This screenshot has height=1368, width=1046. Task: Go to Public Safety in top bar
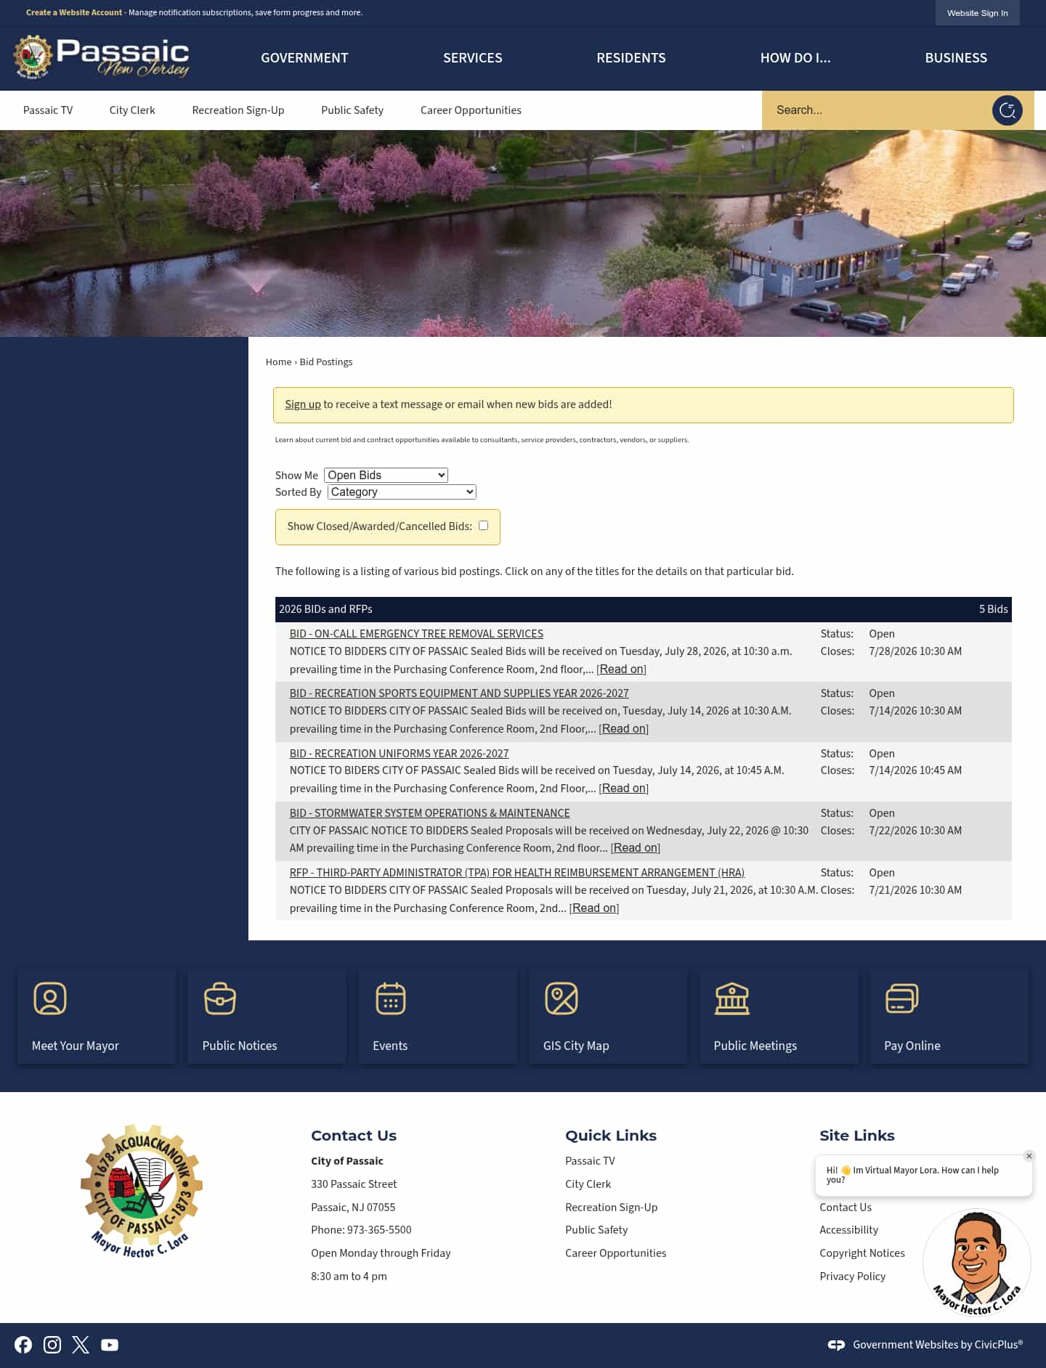coord(352,110)
